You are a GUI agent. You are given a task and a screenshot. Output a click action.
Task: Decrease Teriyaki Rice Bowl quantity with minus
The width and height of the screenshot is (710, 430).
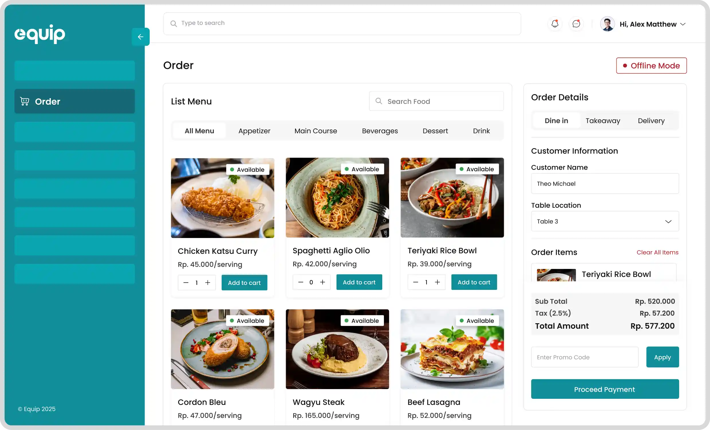pyautogui.click(x=415, y=282)
